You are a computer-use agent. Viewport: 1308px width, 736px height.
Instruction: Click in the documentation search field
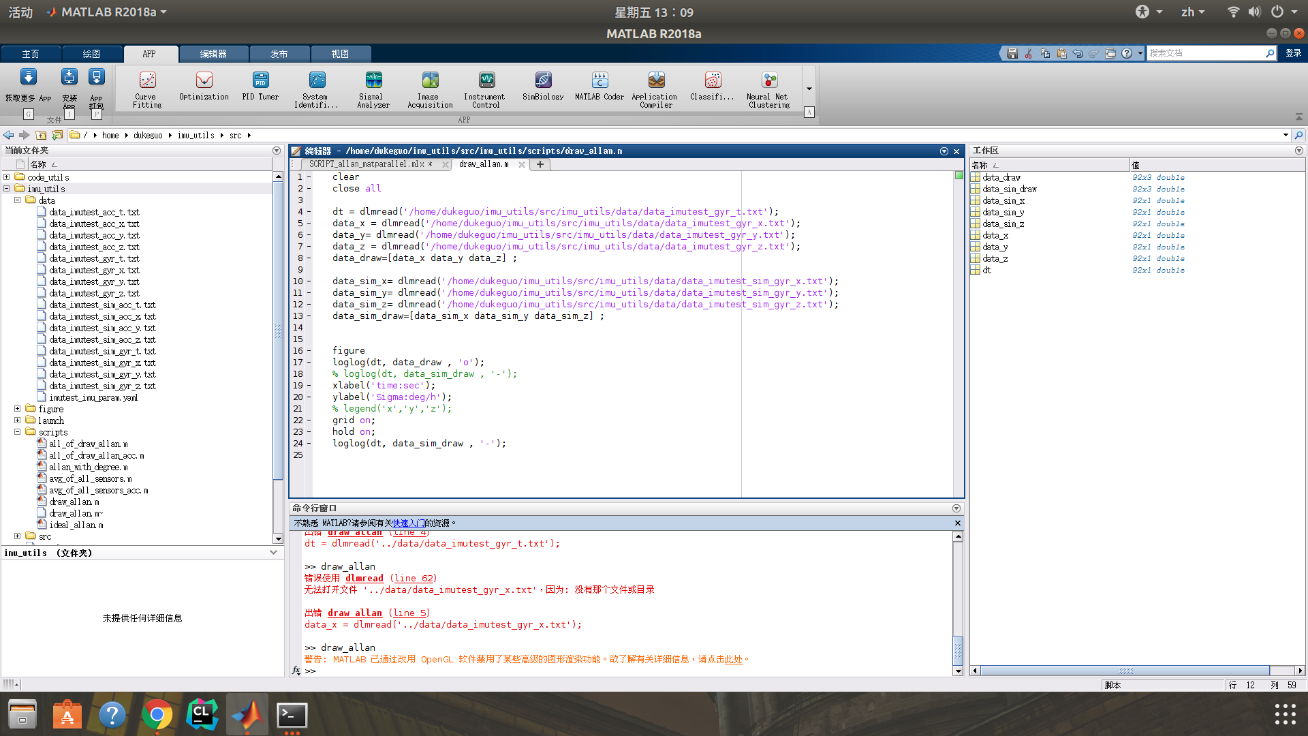(1204, 53)
